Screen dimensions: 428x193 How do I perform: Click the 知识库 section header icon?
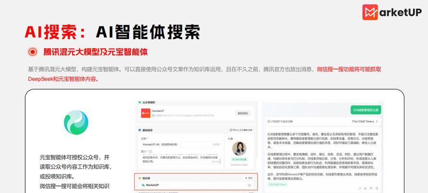(140, 178)
